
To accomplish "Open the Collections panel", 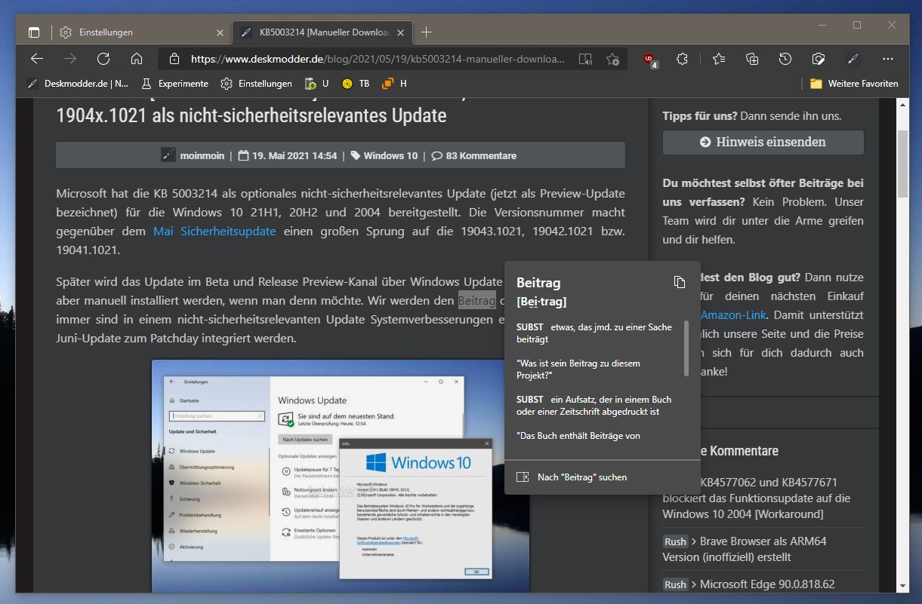I will pyautogui.click(x=752, y=59).
